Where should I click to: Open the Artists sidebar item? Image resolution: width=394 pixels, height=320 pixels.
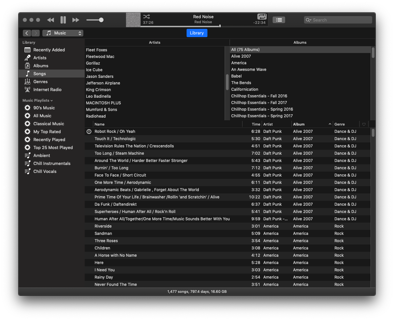(x=52, y=58)
